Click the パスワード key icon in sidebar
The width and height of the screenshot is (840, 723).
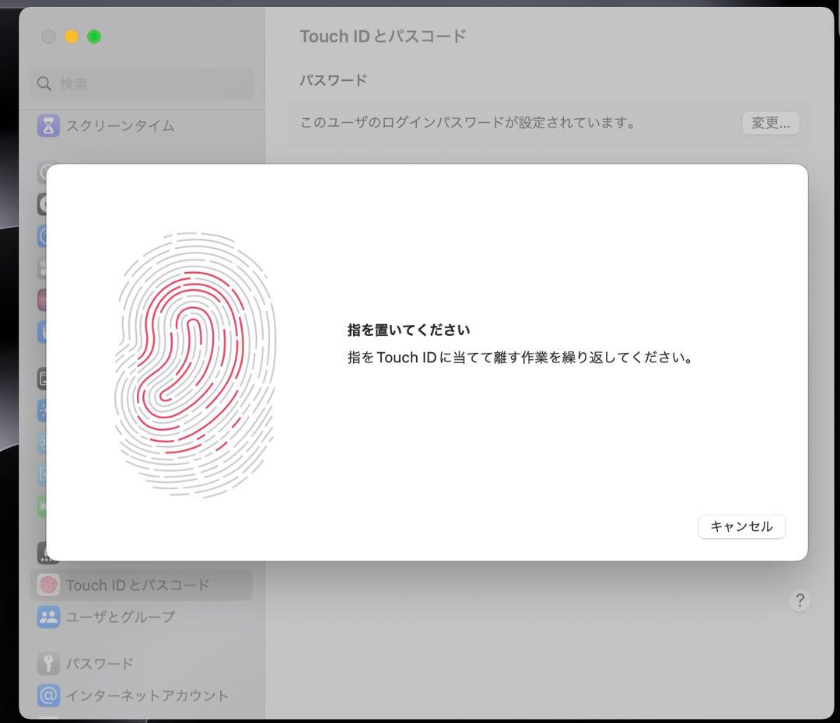pyautogui.click(x=48, y=663)
